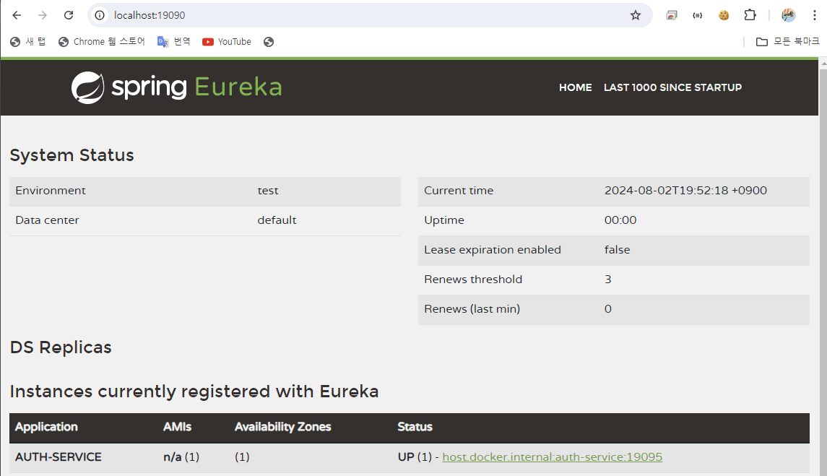The width and height of the screenshot is (827, 476).
Task: Open the 모든 북마크 folder
Action: point(788,42)
